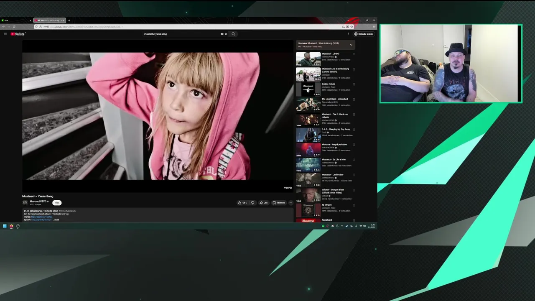The width and height of the screenshot is (535, 301).
Task: Open the Spotify link in description
Action: (41, 220)
